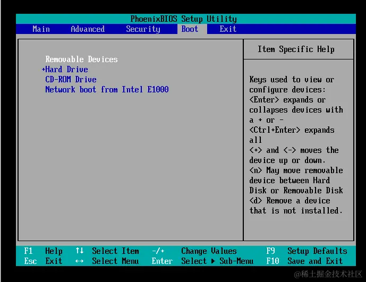The height and width of the screenshot is (282, 366).
Task: Click the up-down arrows Select Item icon
Action: (79, 251)
